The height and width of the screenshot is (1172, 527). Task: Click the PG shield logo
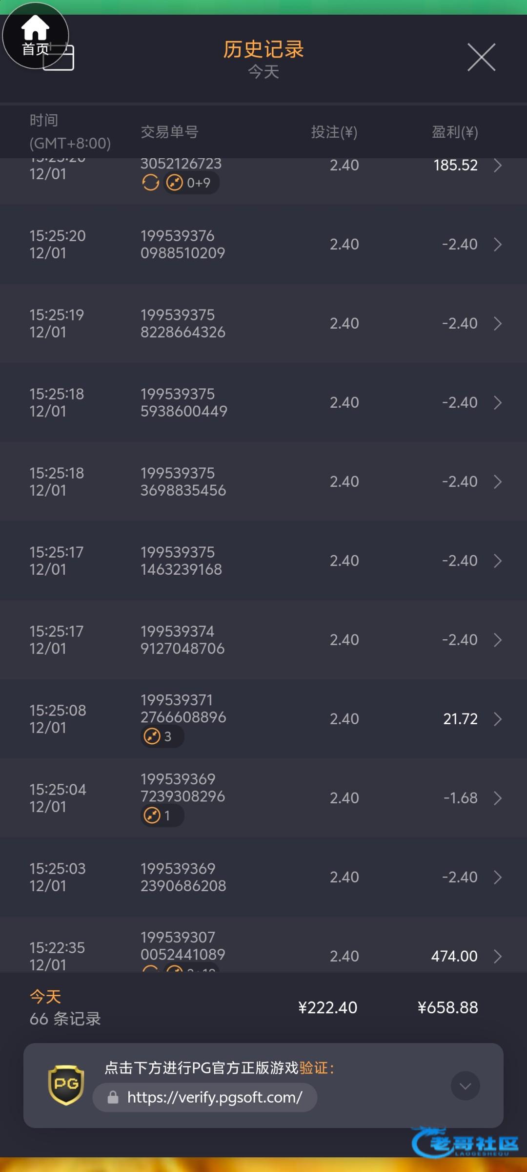(66, 1085)
